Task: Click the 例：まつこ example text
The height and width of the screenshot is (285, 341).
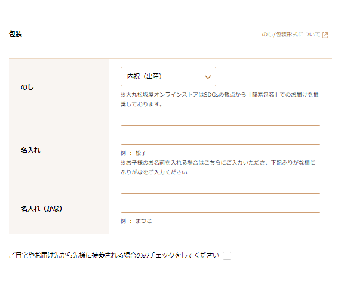Action: pos(136,221)
